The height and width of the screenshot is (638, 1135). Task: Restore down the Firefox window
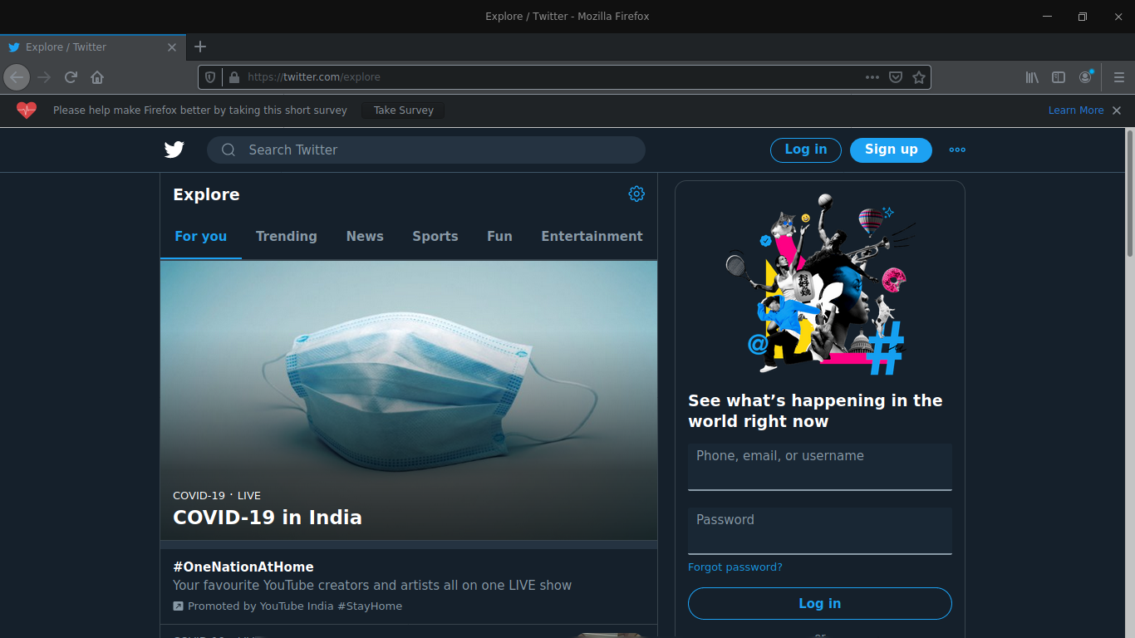tap(1083, 17)
